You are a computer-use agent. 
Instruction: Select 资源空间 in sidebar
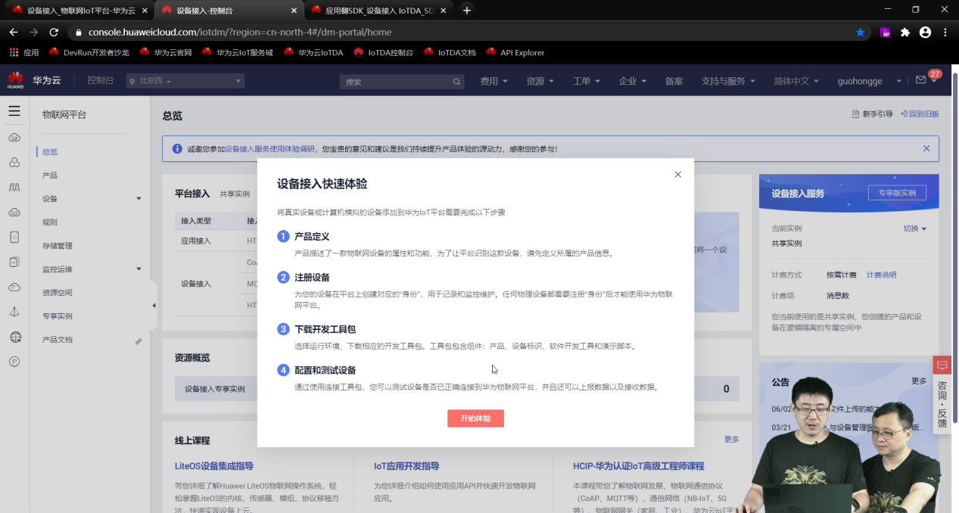click(58, 292)
